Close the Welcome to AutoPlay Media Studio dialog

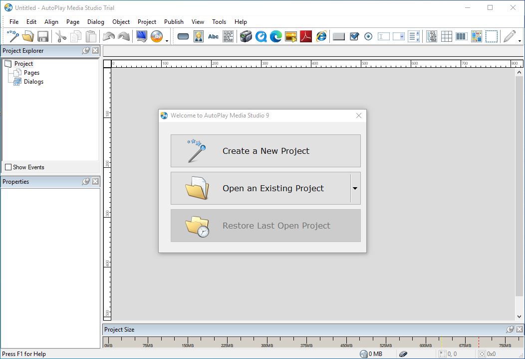(359, 116)
